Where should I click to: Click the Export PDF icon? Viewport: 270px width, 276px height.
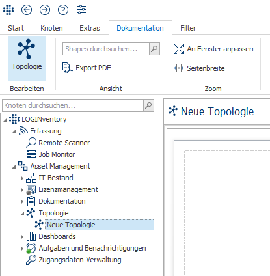pos(67,68)
